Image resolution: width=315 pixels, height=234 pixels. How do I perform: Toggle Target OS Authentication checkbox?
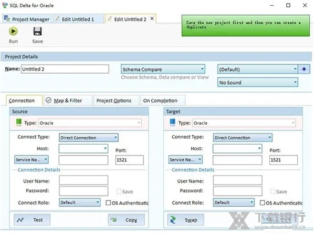[262, 202]
